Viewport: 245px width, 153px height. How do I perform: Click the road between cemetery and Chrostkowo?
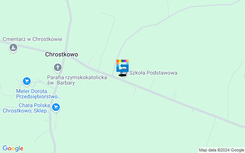tap(31, 48)
